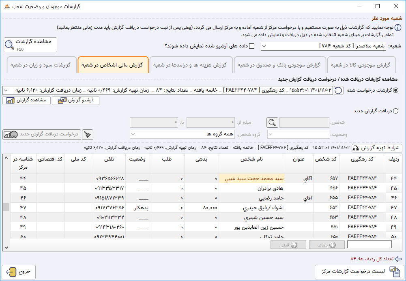Click the table scroll up arrow
The image size is (406, 281).
pos(6,158)
